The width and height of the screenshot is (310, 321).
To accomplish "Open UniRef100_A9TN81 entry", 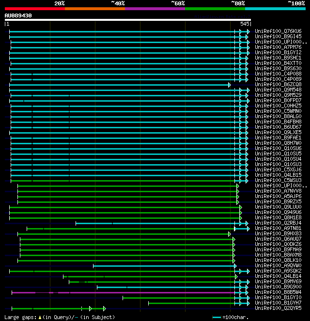I will pyautogui.click(x=278, y=228).
